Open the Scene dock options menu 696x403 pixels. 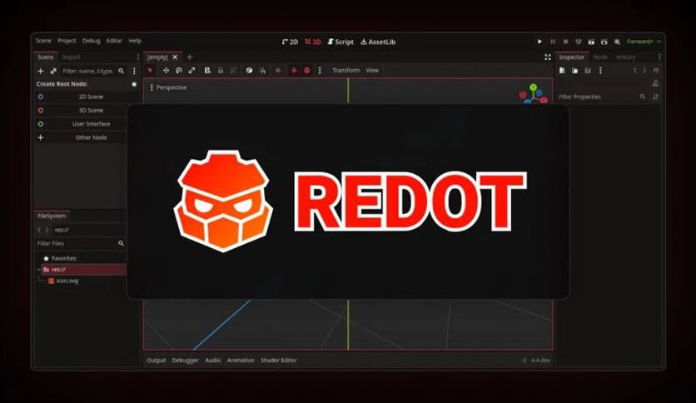coord(138,57)
